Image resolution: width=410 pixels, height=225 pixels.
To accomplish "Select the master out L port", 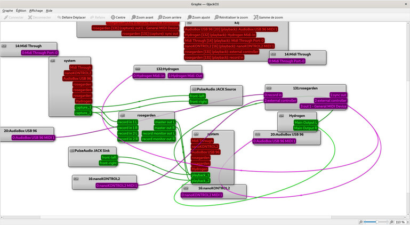I will pyautogui.click(x=165, y=122).
